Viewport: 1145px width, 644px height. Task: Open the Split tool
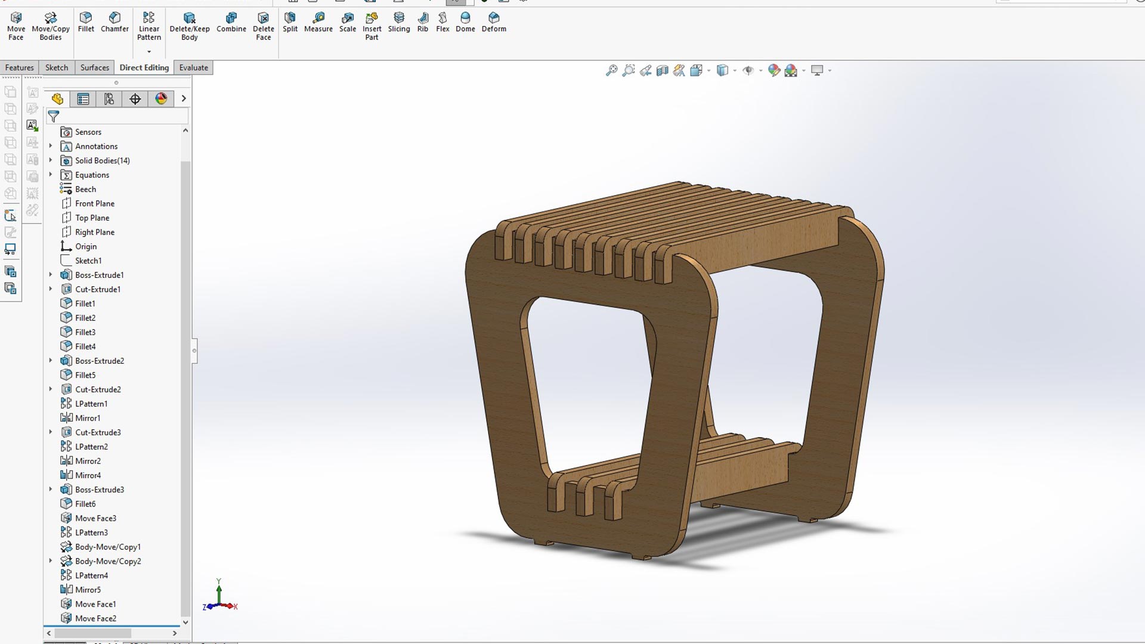(290, 23)
